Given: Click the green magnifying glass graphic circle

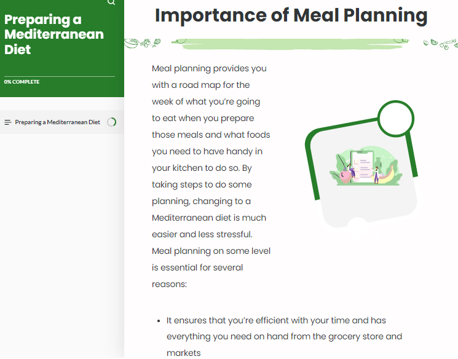Looking at the screenshot, I should coord(396,118).
